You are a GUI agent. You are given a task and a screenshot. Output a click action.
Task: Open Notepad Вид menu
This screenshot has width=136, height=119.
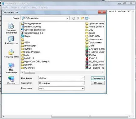[x=34, y=7]
